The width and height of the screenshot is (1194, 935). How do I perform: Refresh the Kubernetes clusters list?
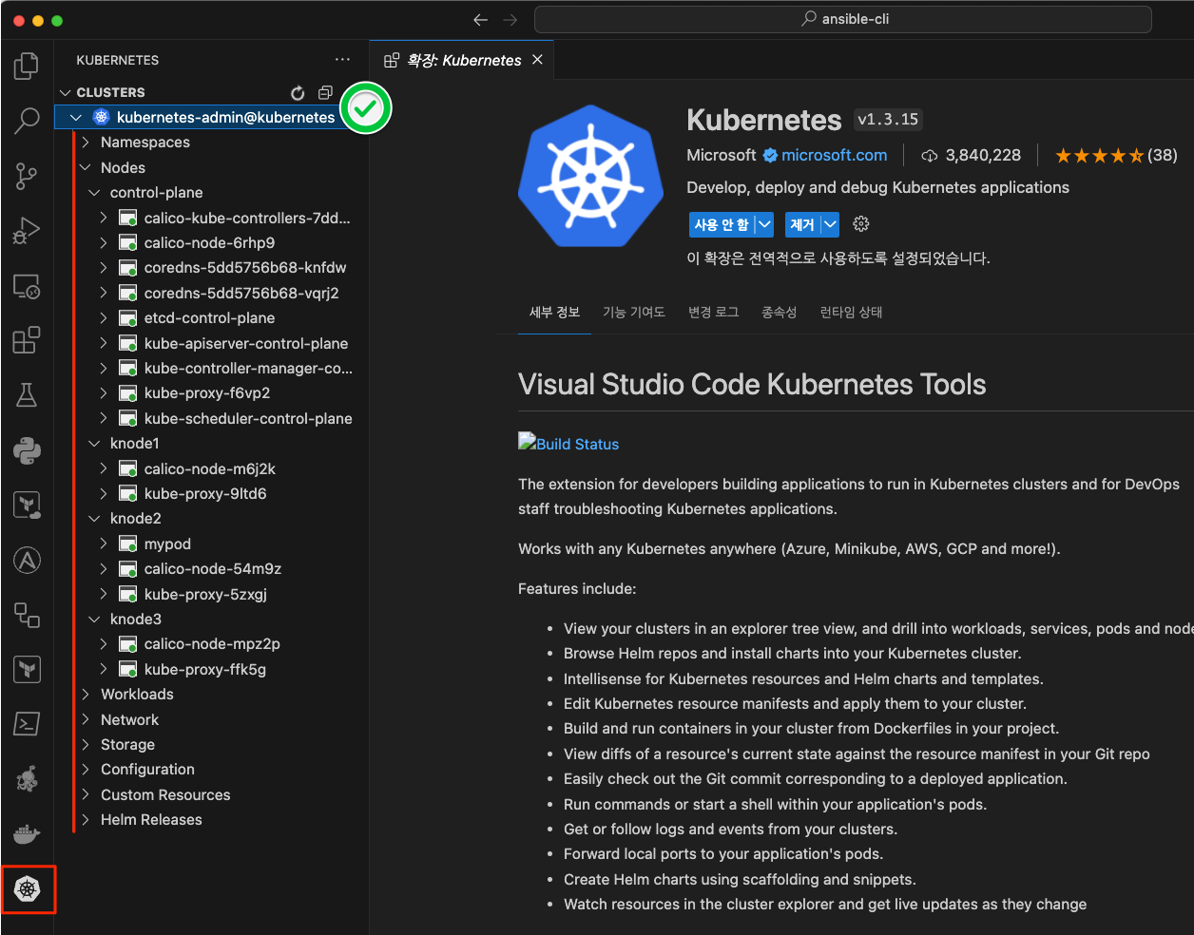(x=298, y=92)
